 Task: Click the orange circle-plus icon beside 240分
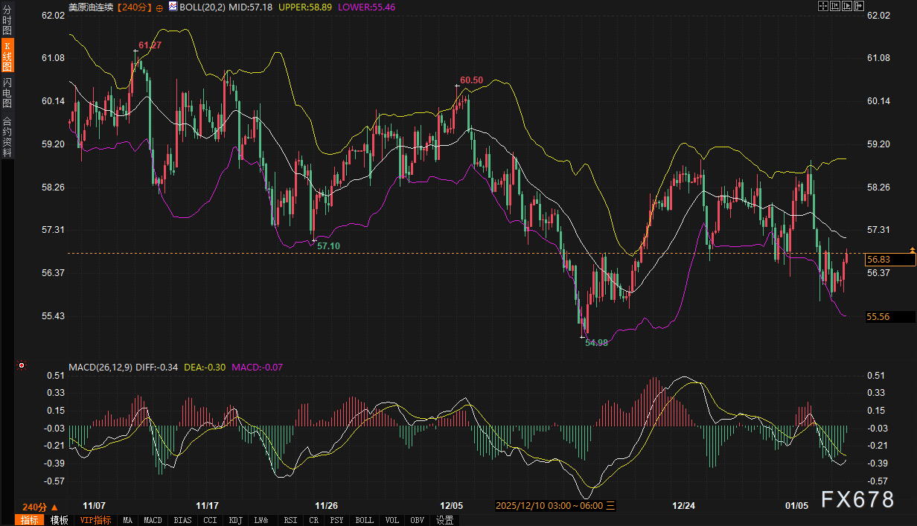point(160,7)
